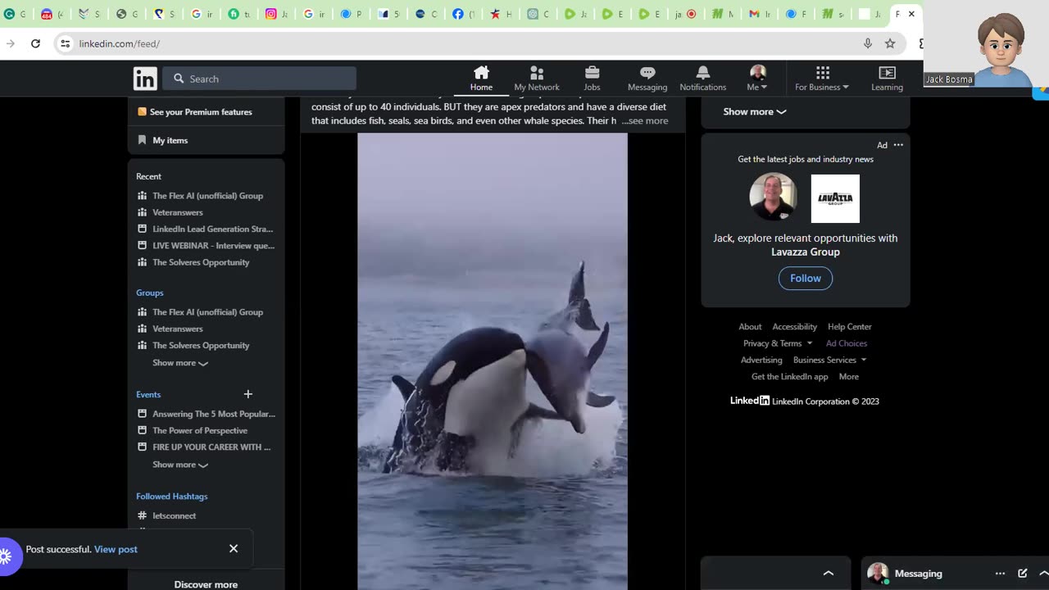Screen dimensions: 1049x590
Task: Click the orca video thumbnail
Action: [x=493, y=361]
